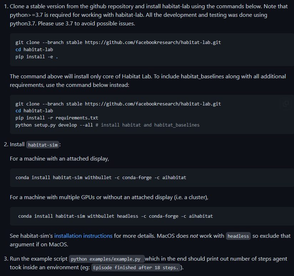Click the conda install command containing headless
The image size is (294, 276).
pyautogui.click(x=115, y=216)
